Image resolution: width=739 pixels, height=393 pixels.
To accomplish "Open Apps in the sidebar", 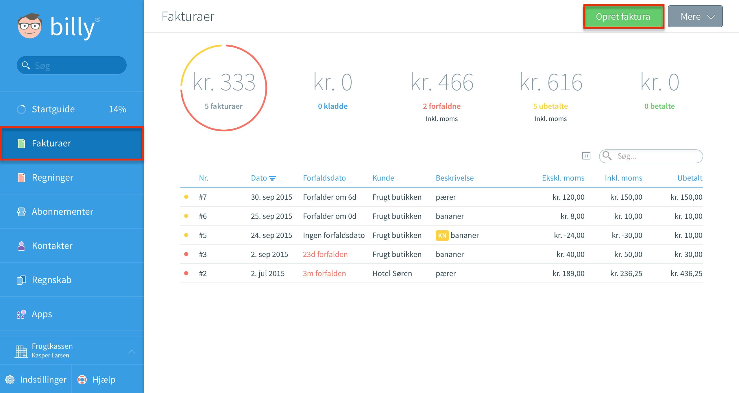I will click(72, 314).
